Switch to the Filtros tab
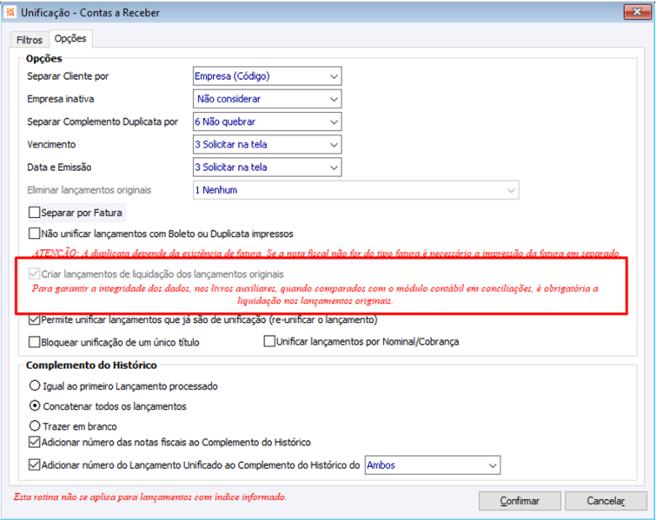The width and height of the screenshot is (656, 520). click(x=30, y=40)
